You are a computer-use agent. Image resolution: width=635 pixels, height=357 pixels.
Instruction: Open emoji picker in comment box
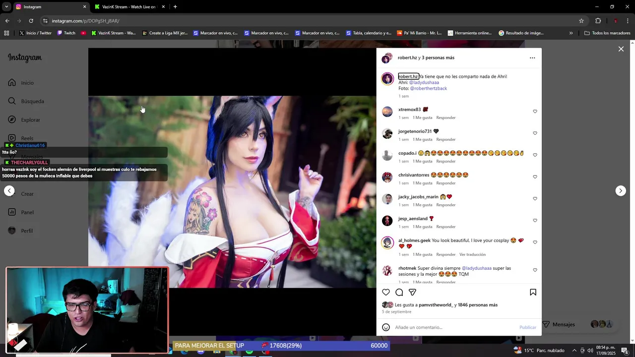pos(386,327)
